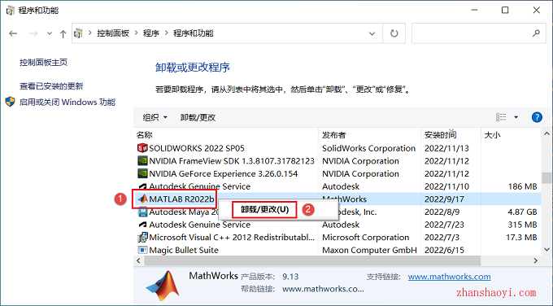Click the horizontal scrollbar left arrow
Image resolution: width=553 pixels, height=306 pixels.
(138, 260)
